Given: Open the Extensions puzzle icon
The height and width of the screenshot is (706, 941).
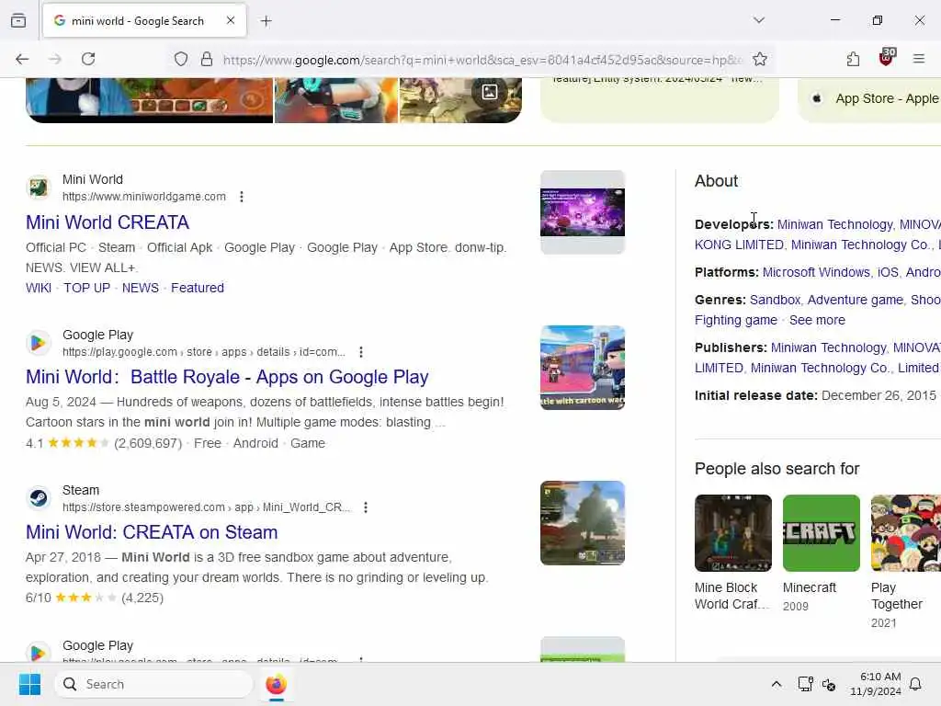Looking at the screenshot, I should [x=853, y=59].
